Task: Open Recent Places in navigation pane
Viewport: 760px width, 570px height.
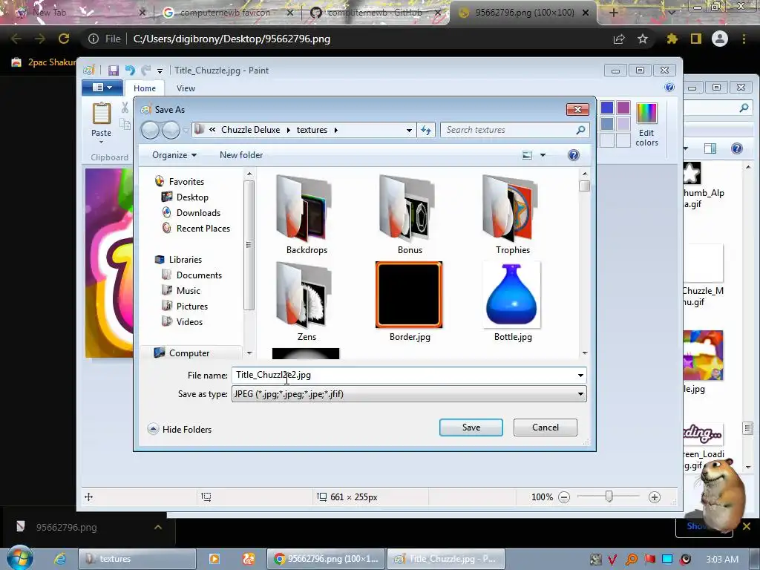Action: pos(203,229)
